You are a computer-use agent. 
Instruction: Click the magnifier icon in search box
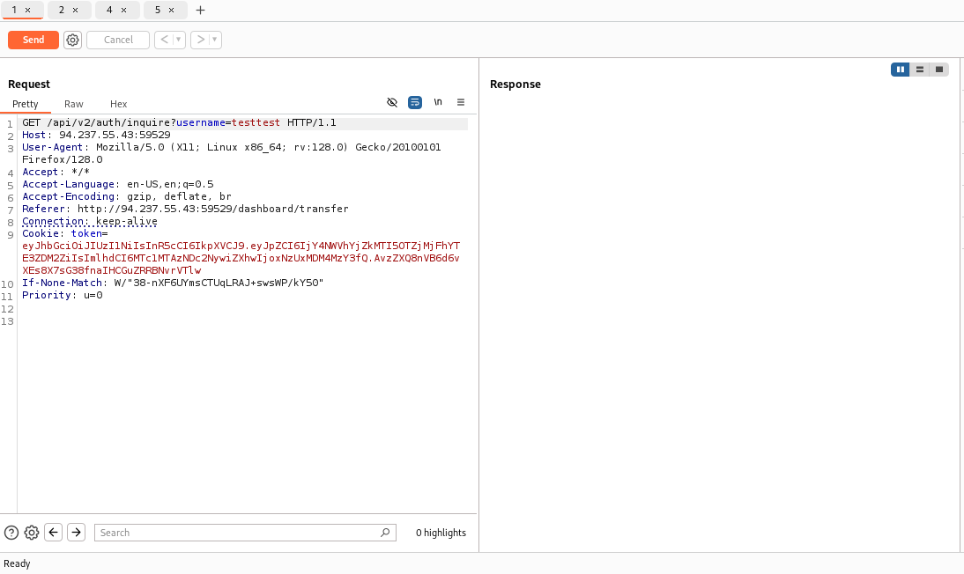384,533
